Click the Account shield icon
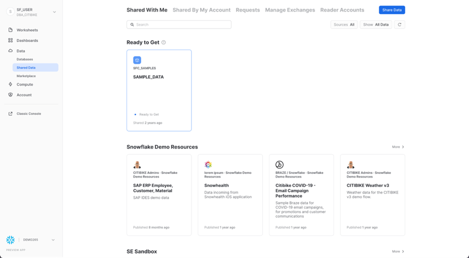The width and height of the screenshot is (469, 258). point(11,95)
